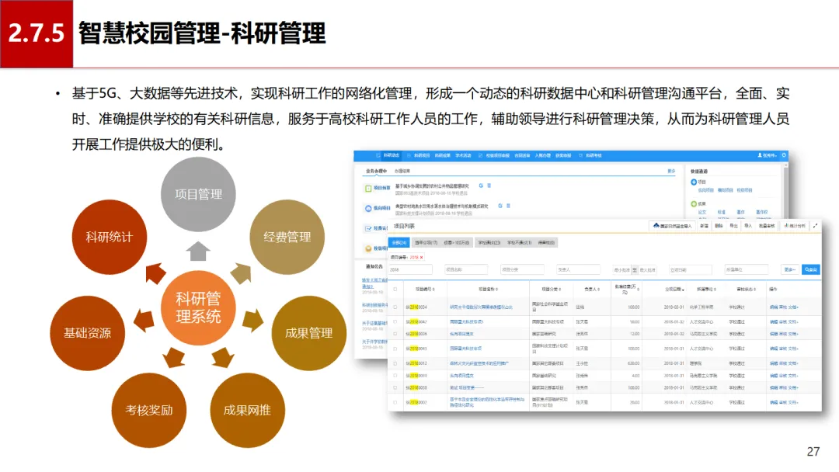Click the 考核奖励 circle
The height and width of the screenshot is (472, 839).
click(148, 410)
